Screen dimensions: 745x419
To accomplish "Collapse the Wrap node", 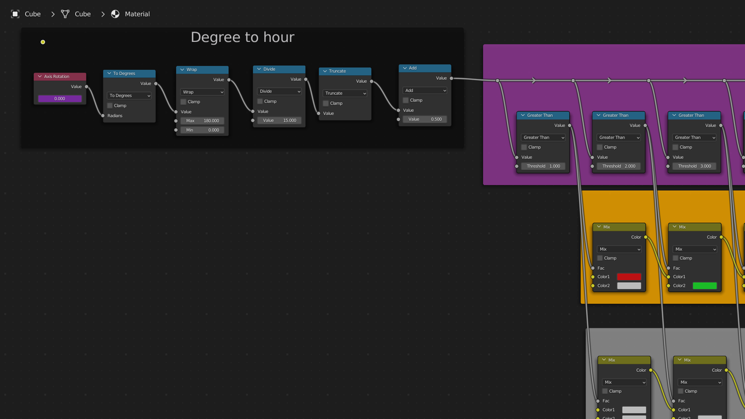I will pyautogui.click(x=182, y=69).
